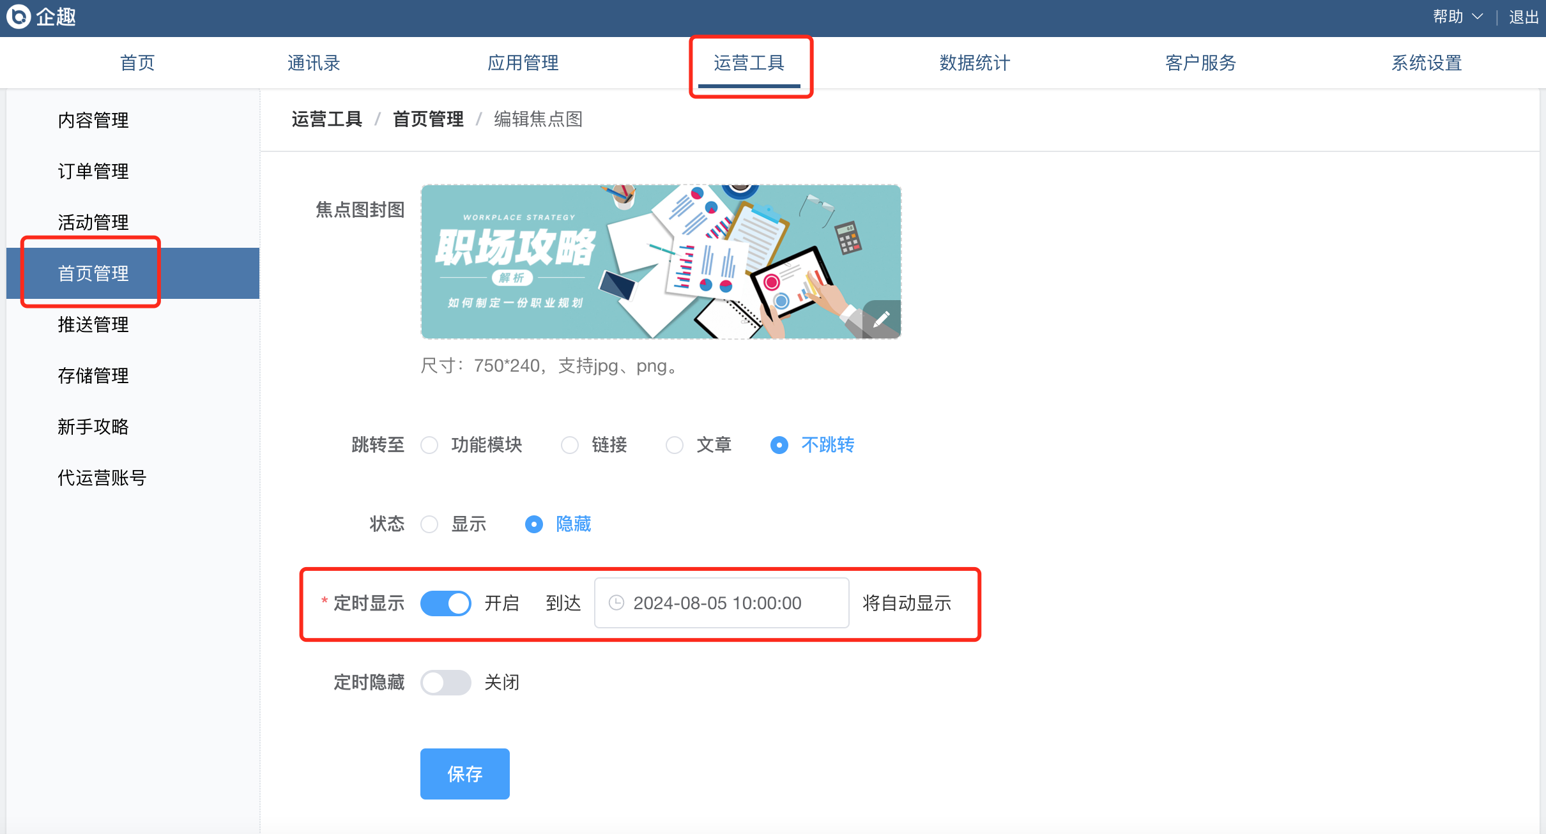Go to the 系统设置 tab
The image size is (1546, 834).
pyautogui.click(x=1427, y=63)
